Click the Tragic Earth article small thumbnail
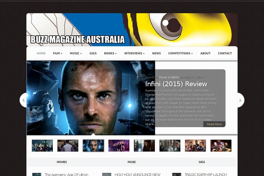The height and width of the screenshot is (176, 264). pyautogui.click(x=176, y=175)
